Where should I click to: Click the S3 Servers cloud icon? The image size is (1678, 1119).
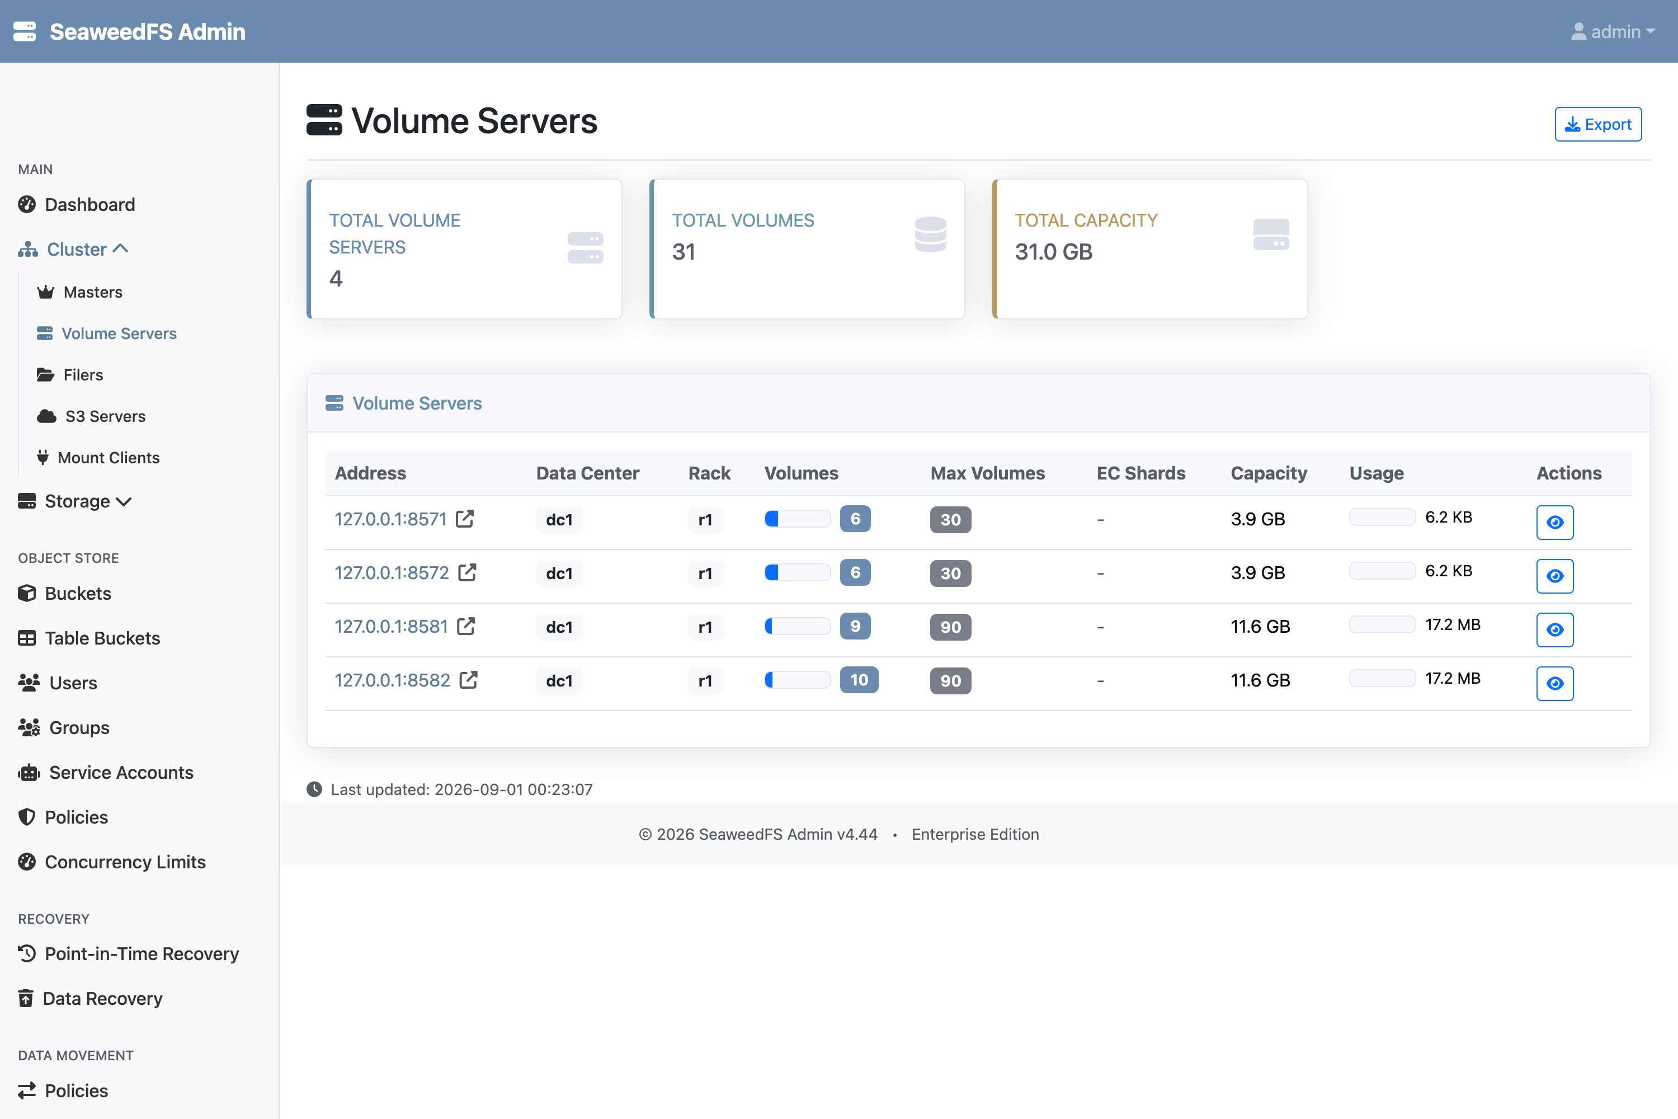click(46, 416)
